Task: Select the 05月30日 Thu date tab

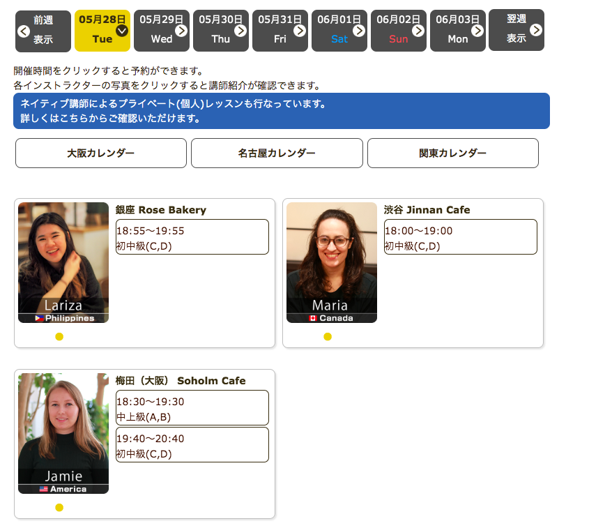Action: [x=220, y=31]
